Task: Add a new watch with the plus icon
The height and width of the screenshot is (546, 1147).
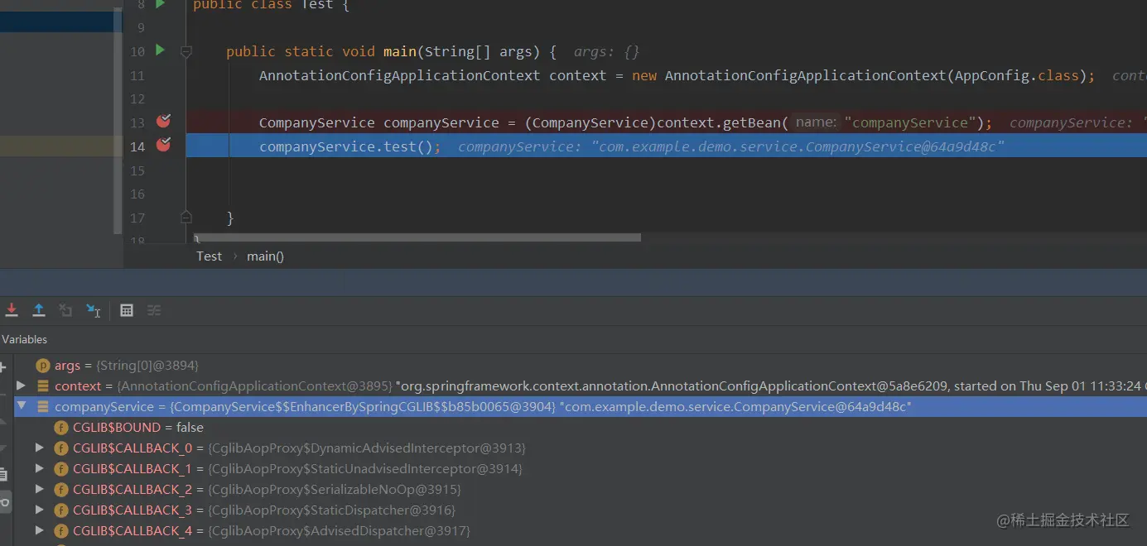Action: point(2,366)
